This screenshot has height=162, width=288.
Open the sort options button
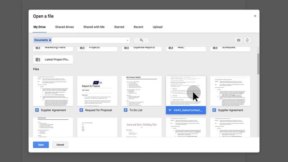click(x=247, y=40)
